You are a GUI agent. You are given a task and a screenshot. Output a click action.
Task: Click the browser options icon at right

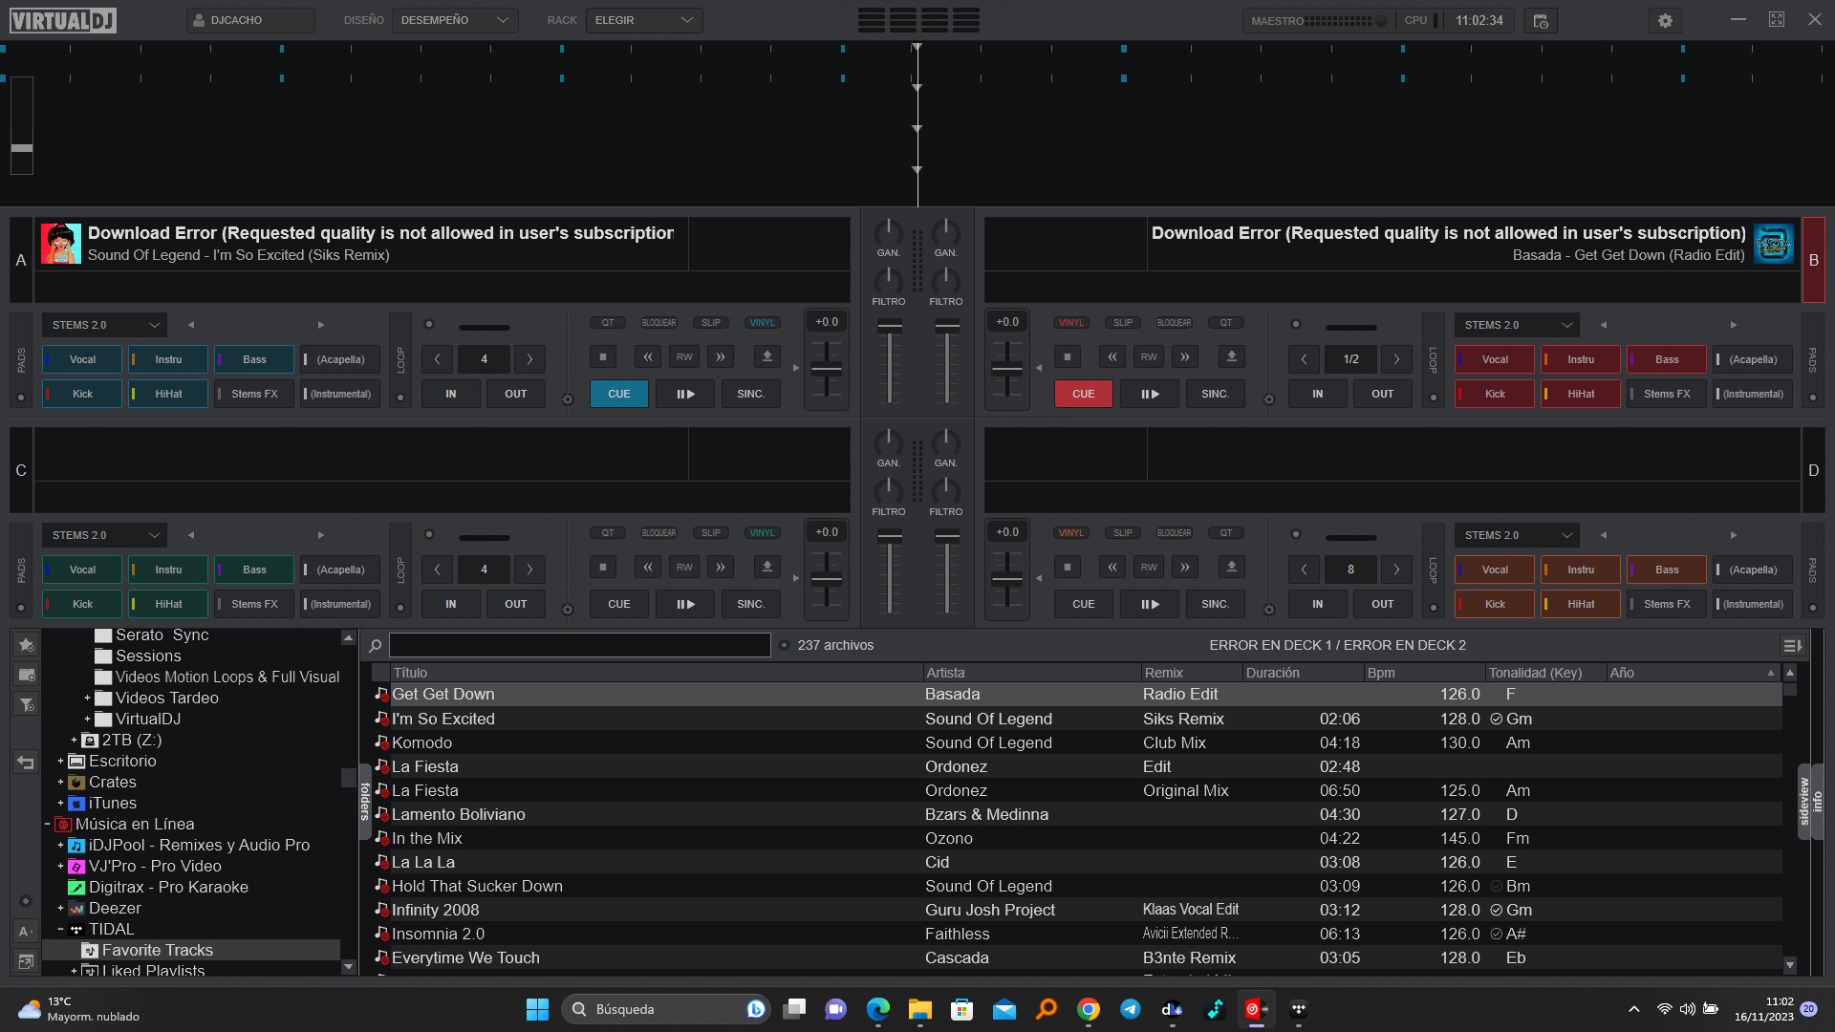pyautogui.click(x=1792, y=646)
